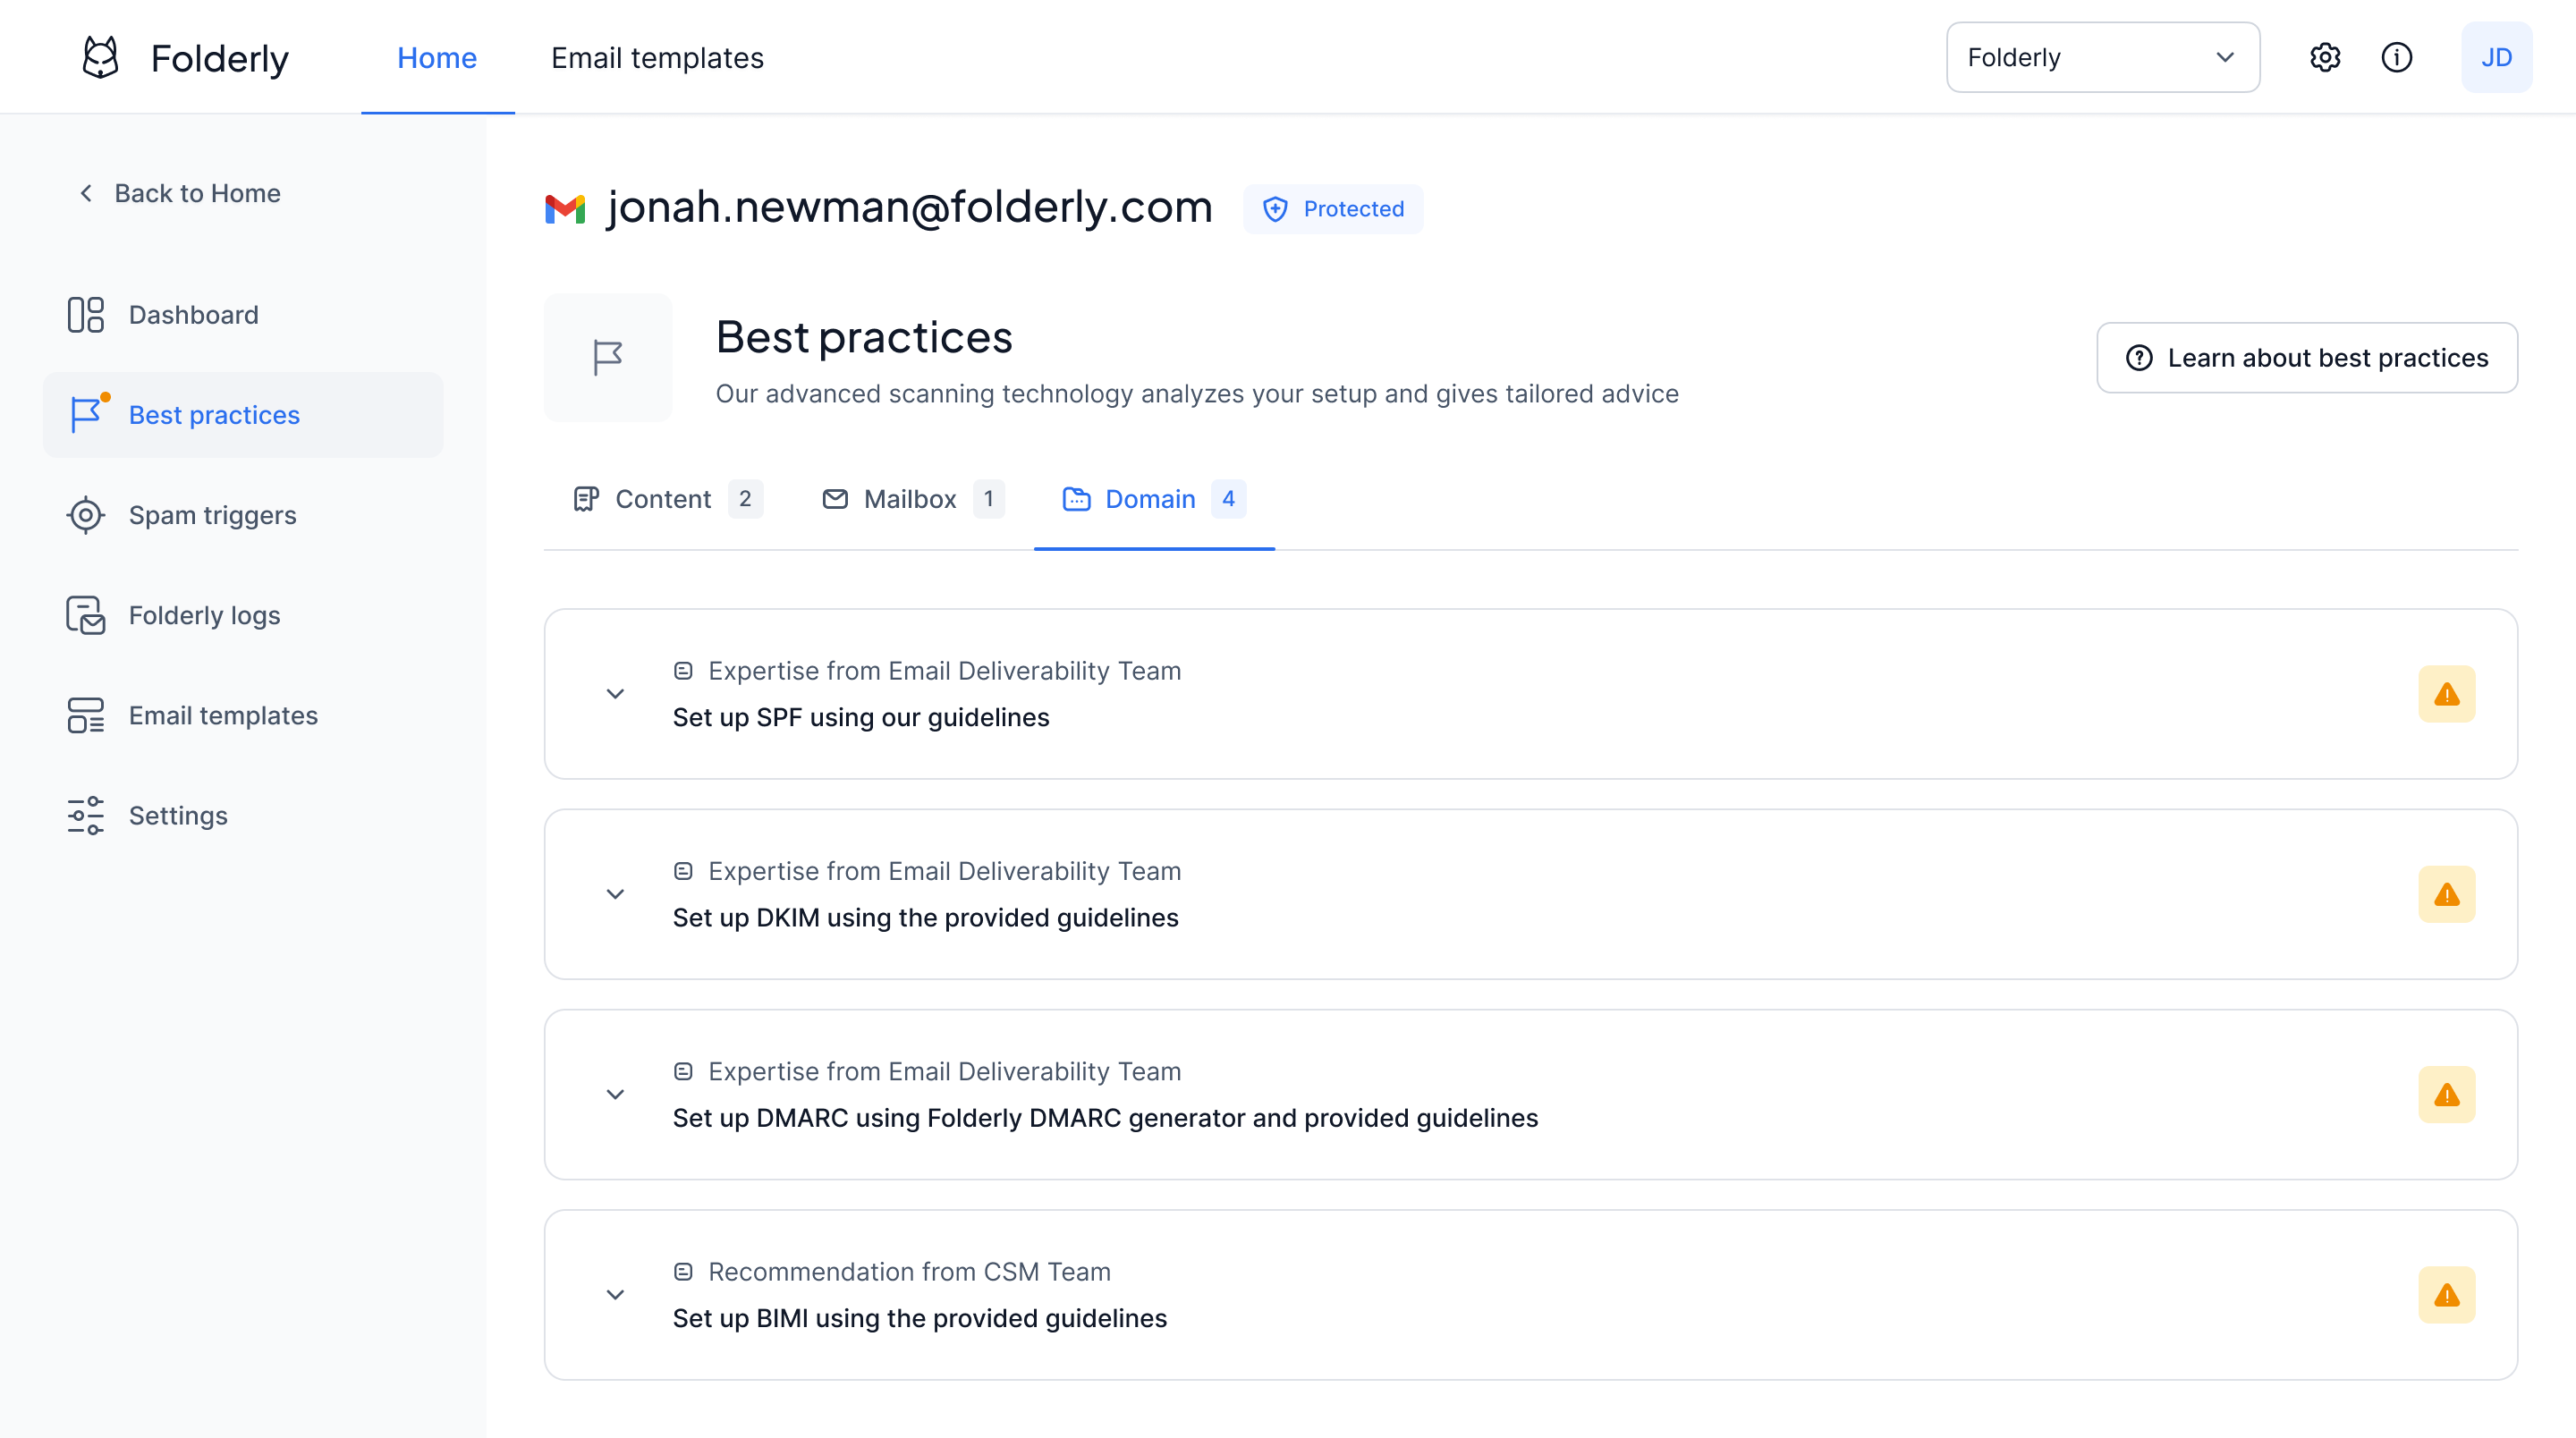The width and height of the screenshot is (2576, 1438).
Task: Expand the Set up SPF recommendation
Action: (x=614, y=693)
